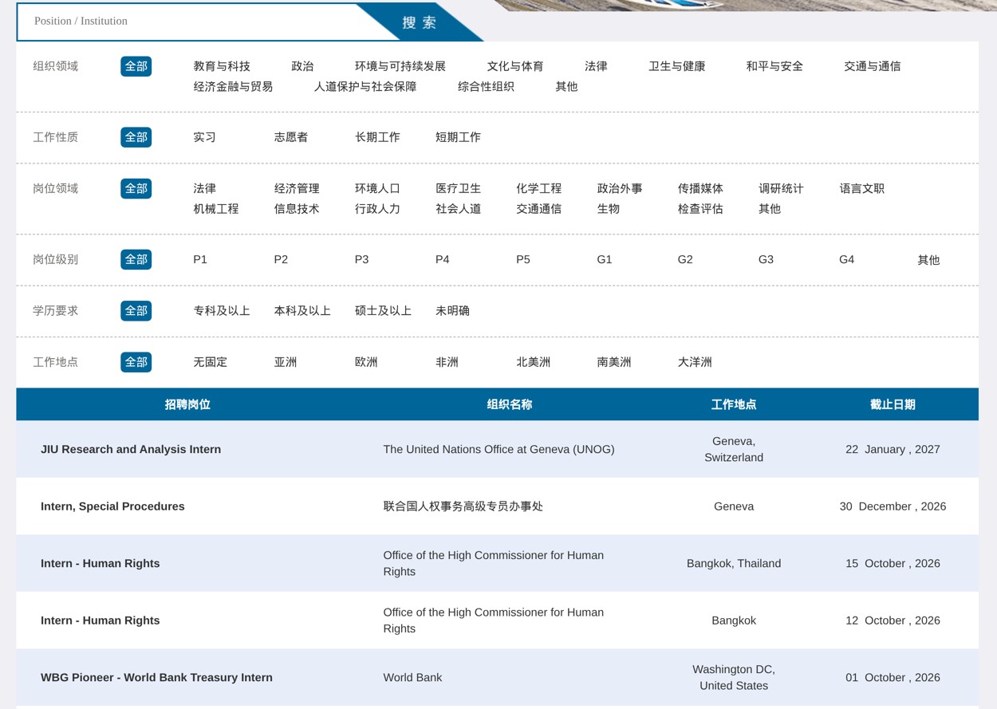997x709 pixels.
Task: Select 全部 in the 工作性质 row
Action: click(136, 137)
